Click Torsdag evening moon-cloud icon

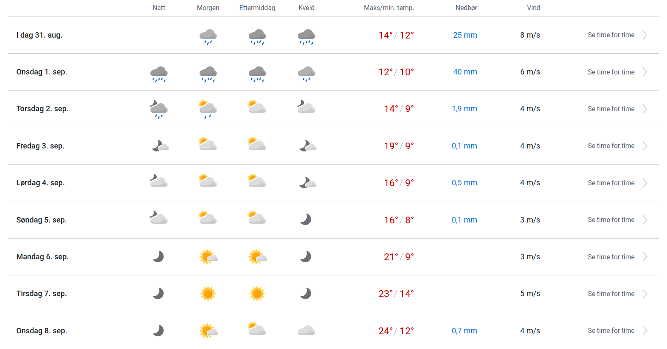(x=306, y=107)
